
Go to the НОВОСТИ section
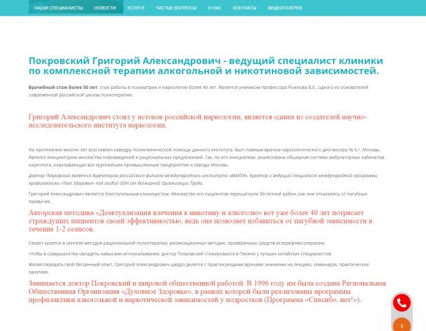coord(105,8)
